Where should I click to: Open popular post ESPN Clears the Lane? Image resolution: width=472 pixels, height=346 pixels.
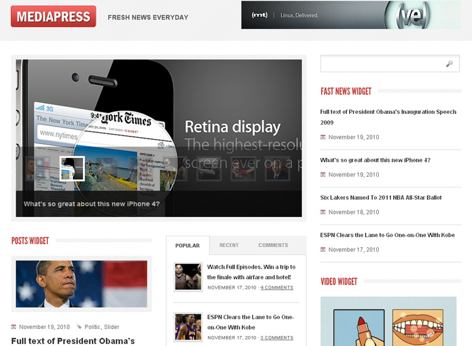point(250,322)
